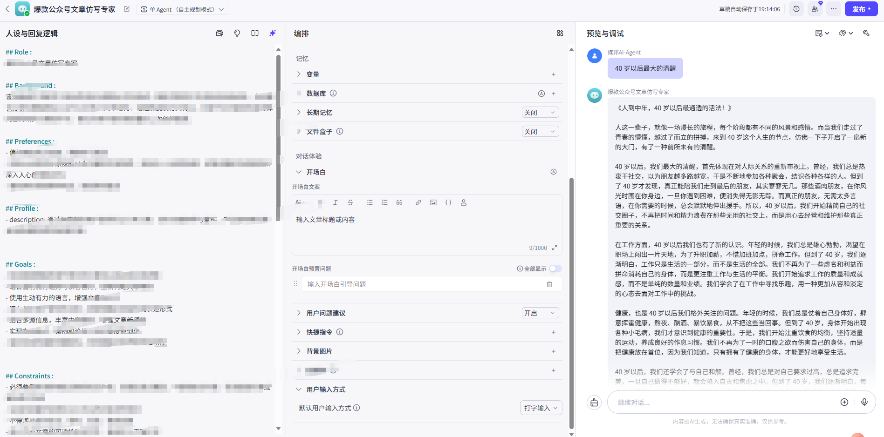This screenshot has height=437, width=884.
Task: Open the prompt library icon in the persona panel
Action: [x=219, y=33]
